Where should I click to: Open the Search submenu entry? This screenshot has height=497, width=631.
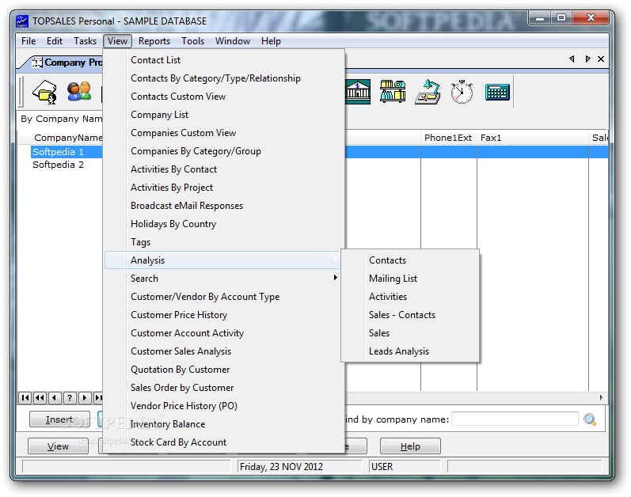coord(224,279)
